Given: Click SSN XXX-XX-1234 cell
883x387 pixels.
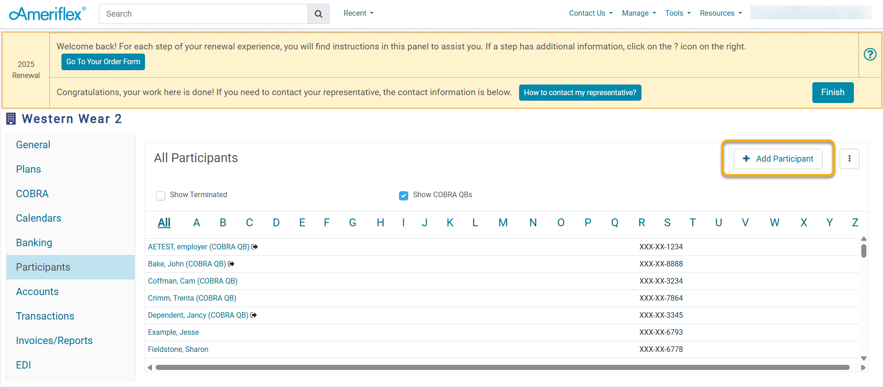Looking at the screenshot, I should 661,247.
